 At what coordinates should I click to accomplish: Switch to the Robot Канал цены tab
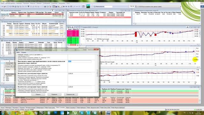(x=50, y=108)
